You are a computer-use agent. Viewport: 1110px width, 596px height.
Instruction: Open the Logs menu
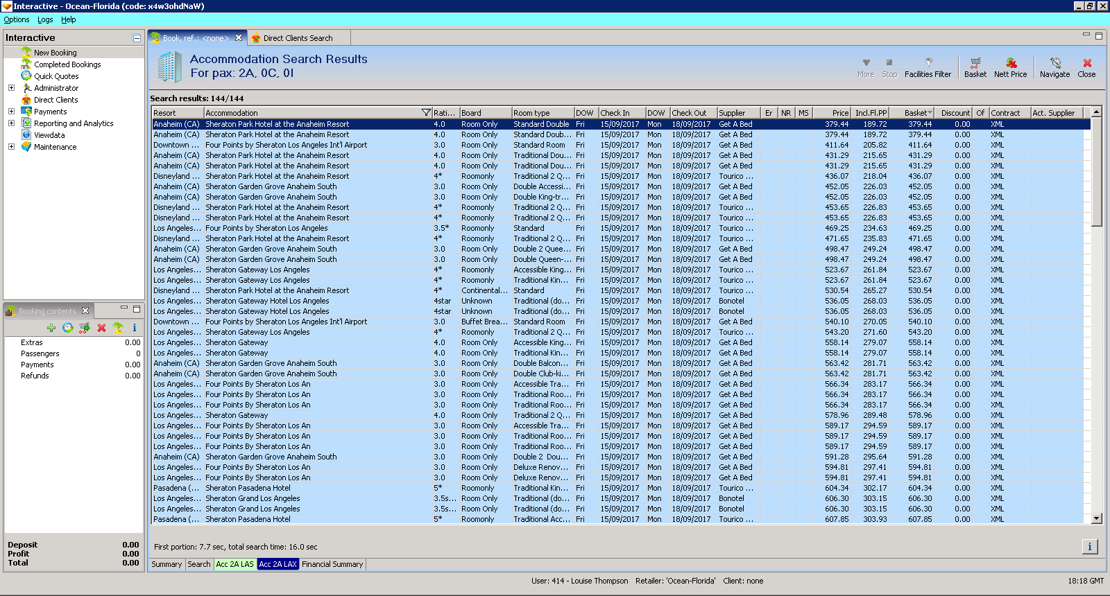coord(45,19)
